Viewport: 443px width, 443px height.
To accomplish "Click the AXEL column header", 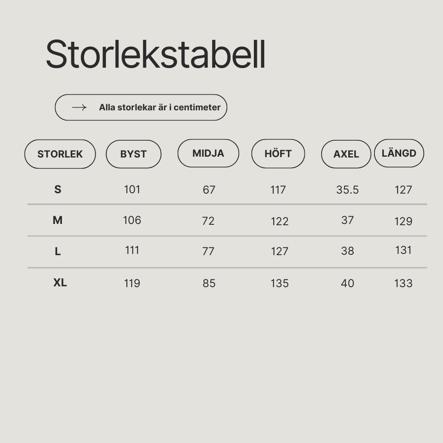I will [346, 154].
